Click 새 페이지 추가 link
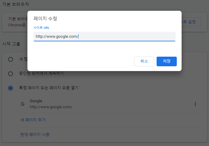The height and width of the screenshot is (146, 209). pos(33,120)
